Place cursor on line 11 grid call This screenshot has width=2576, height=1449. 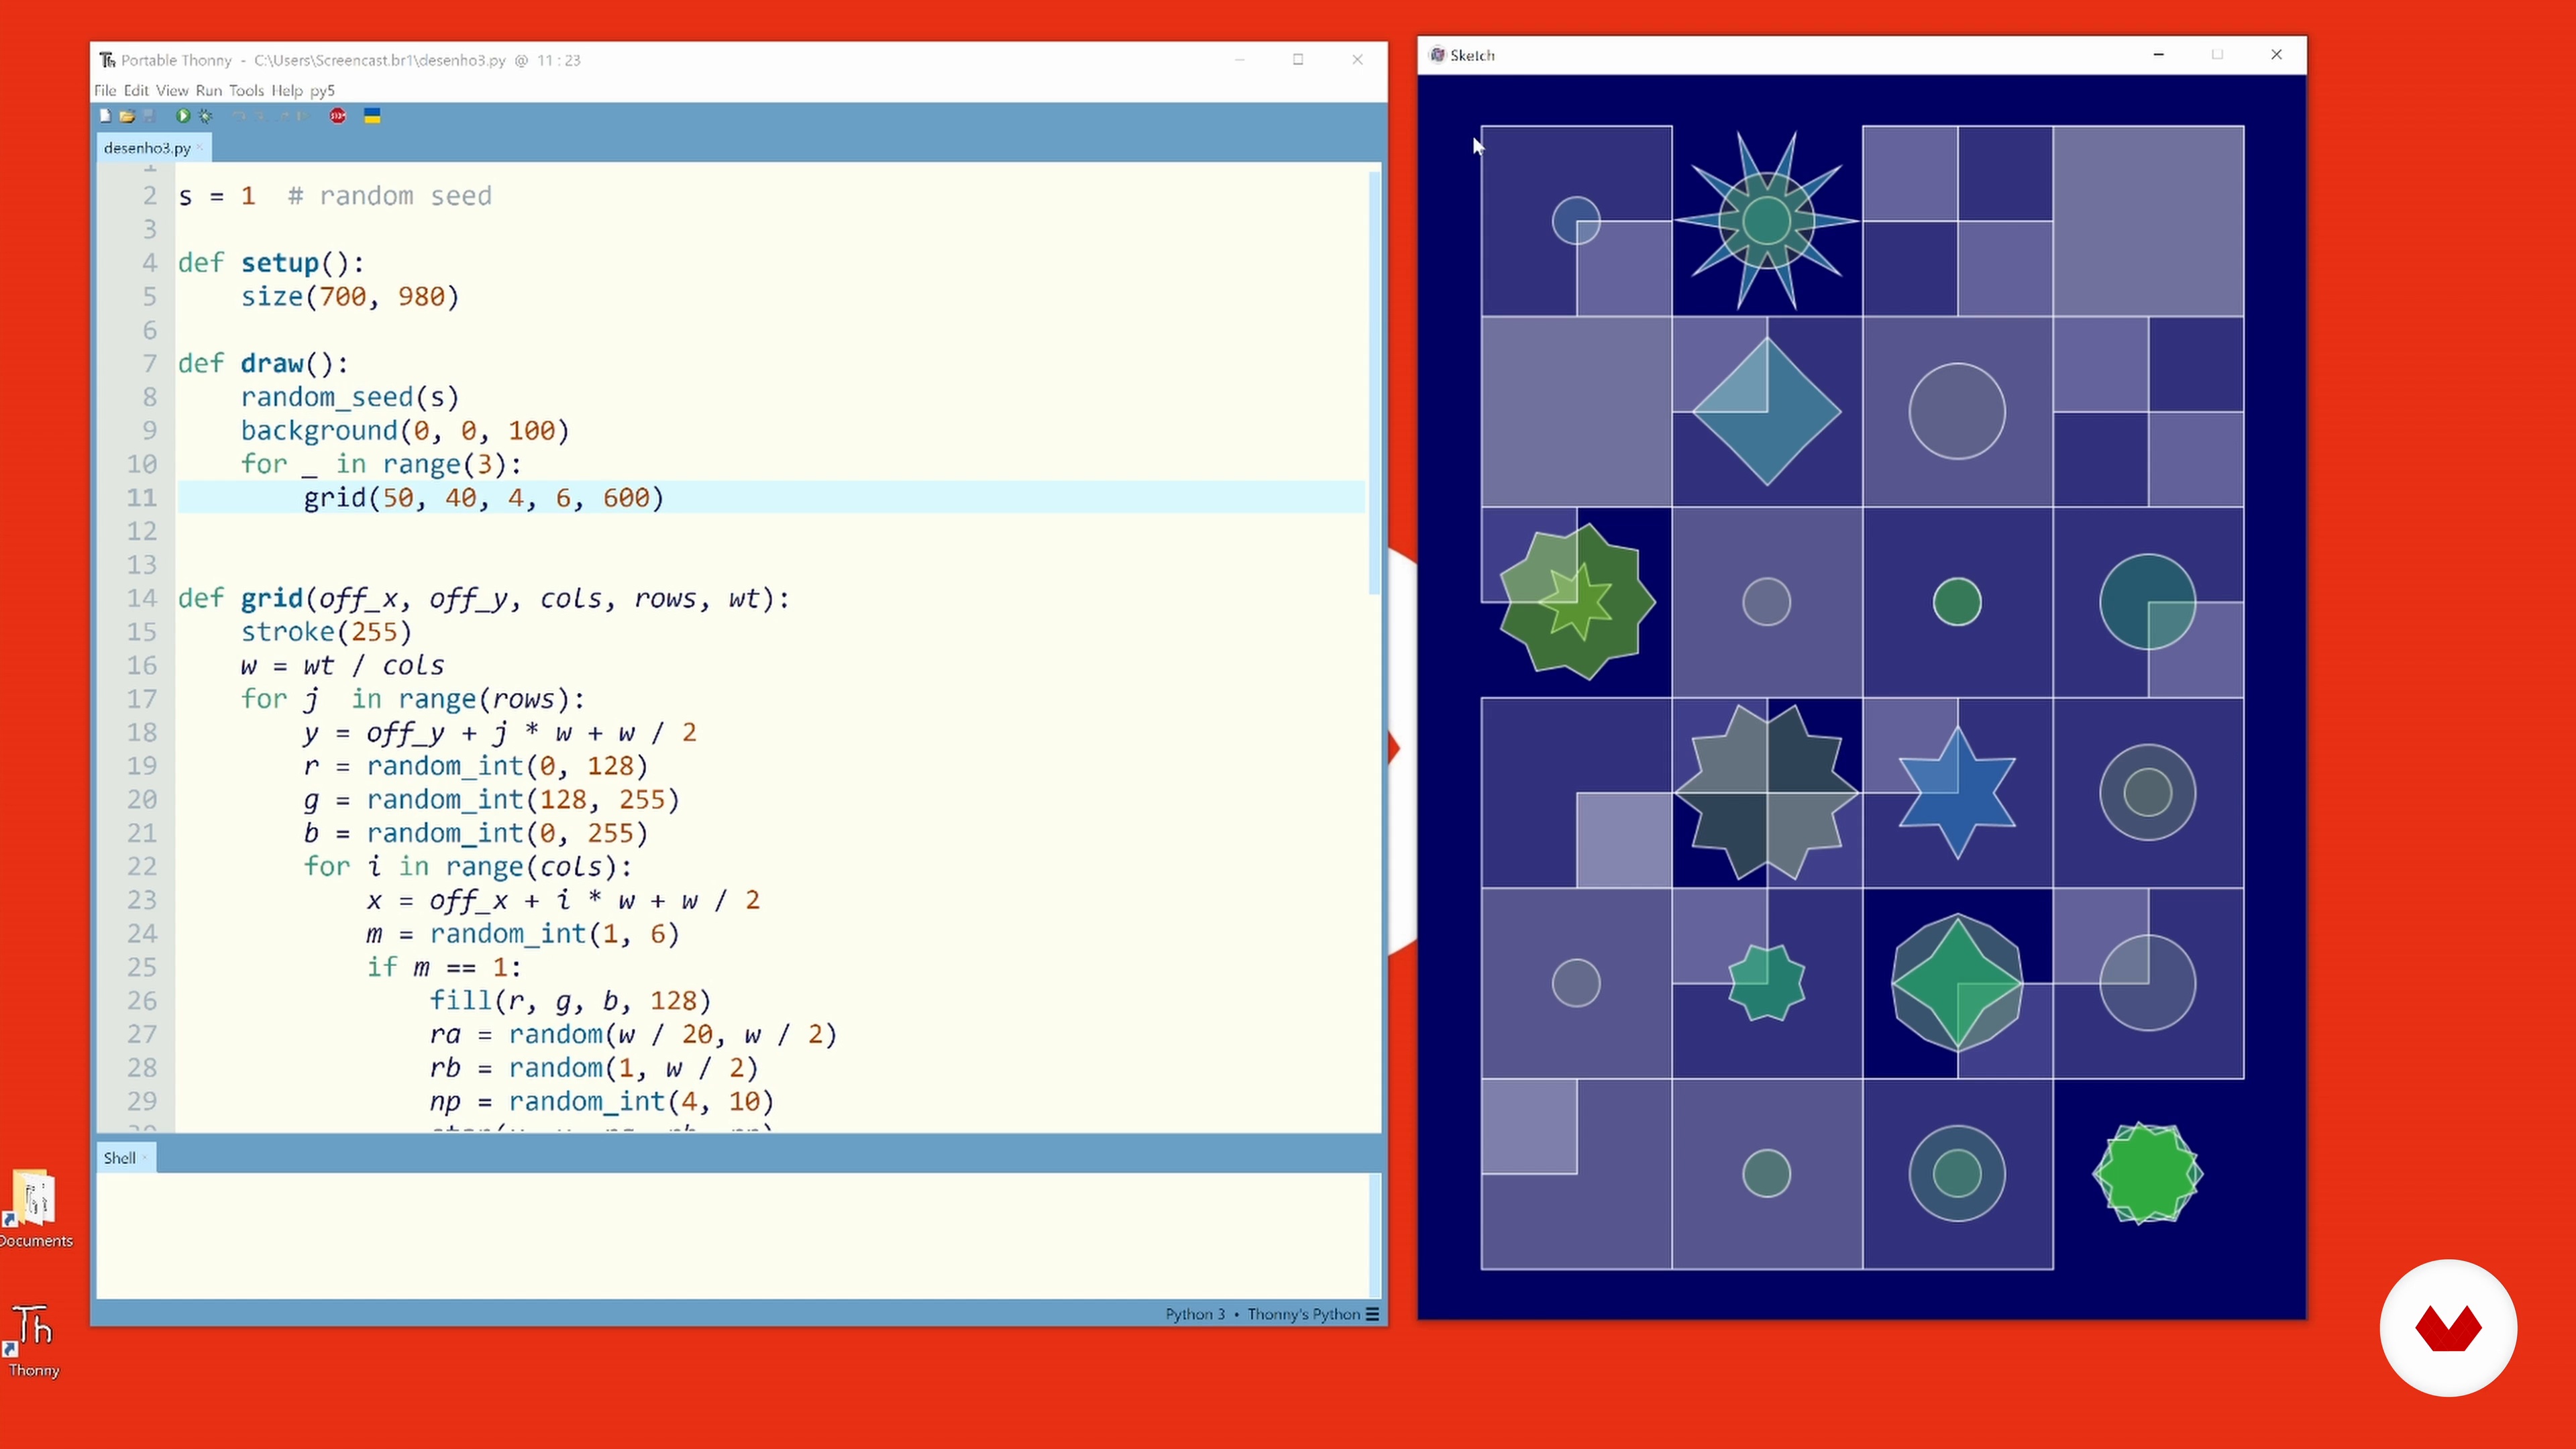[x=484, y=497]
